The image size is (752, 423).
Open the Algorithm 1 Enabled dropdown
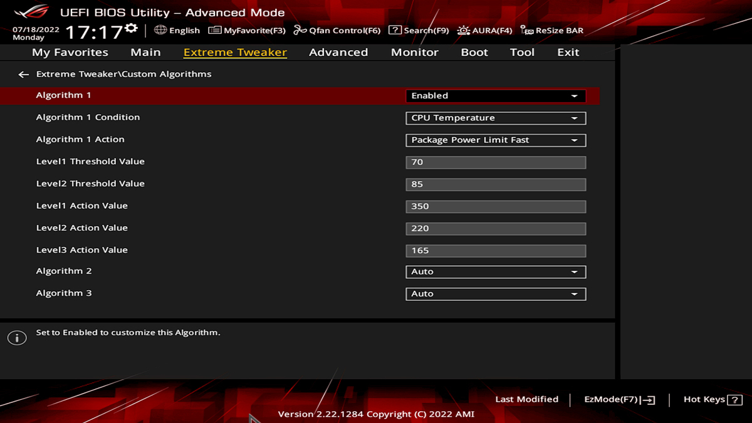tap(496, 96)
